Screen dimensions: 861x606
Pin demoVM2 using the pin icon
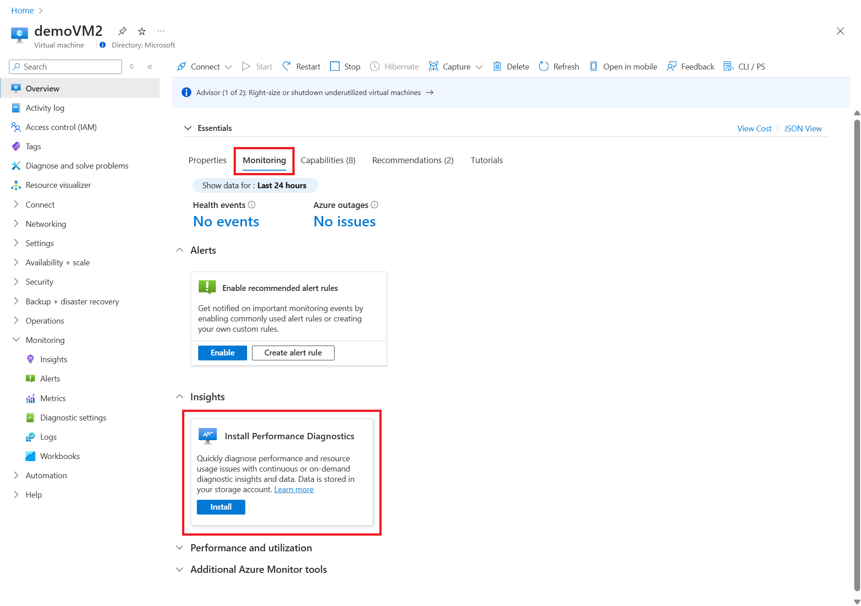pyautogui.click(x=122, y=31)
